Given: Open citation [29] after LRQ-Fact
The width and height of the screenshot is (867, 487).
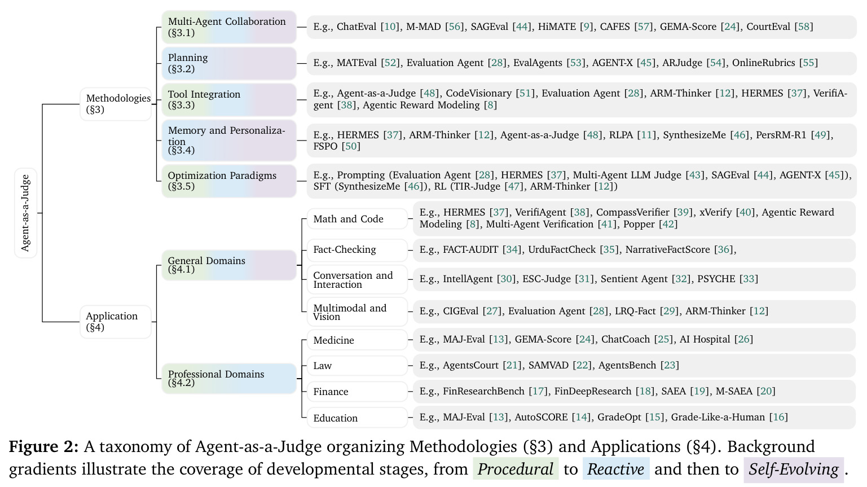Looking at the screenshot, I should tap(669, 311).
